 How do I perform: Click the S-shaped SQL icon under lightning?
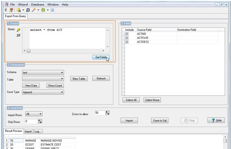[18, 35]
